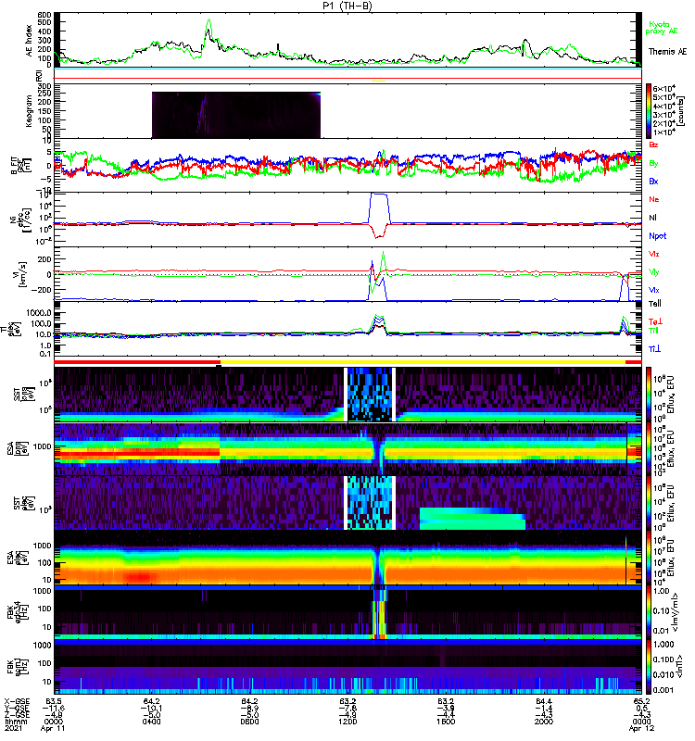Click the blue "Vix" velocity legend label

(654, 290)
